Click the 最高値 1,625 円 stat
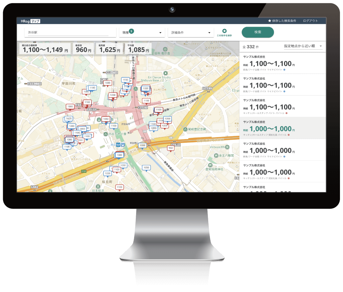343x292 pixels. click(110, 49)
